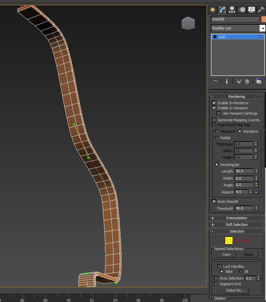The height and width of the screenshot is (302, 266).
Task: Select Spline sub-object level icon
Action: (x=245, y=240)
